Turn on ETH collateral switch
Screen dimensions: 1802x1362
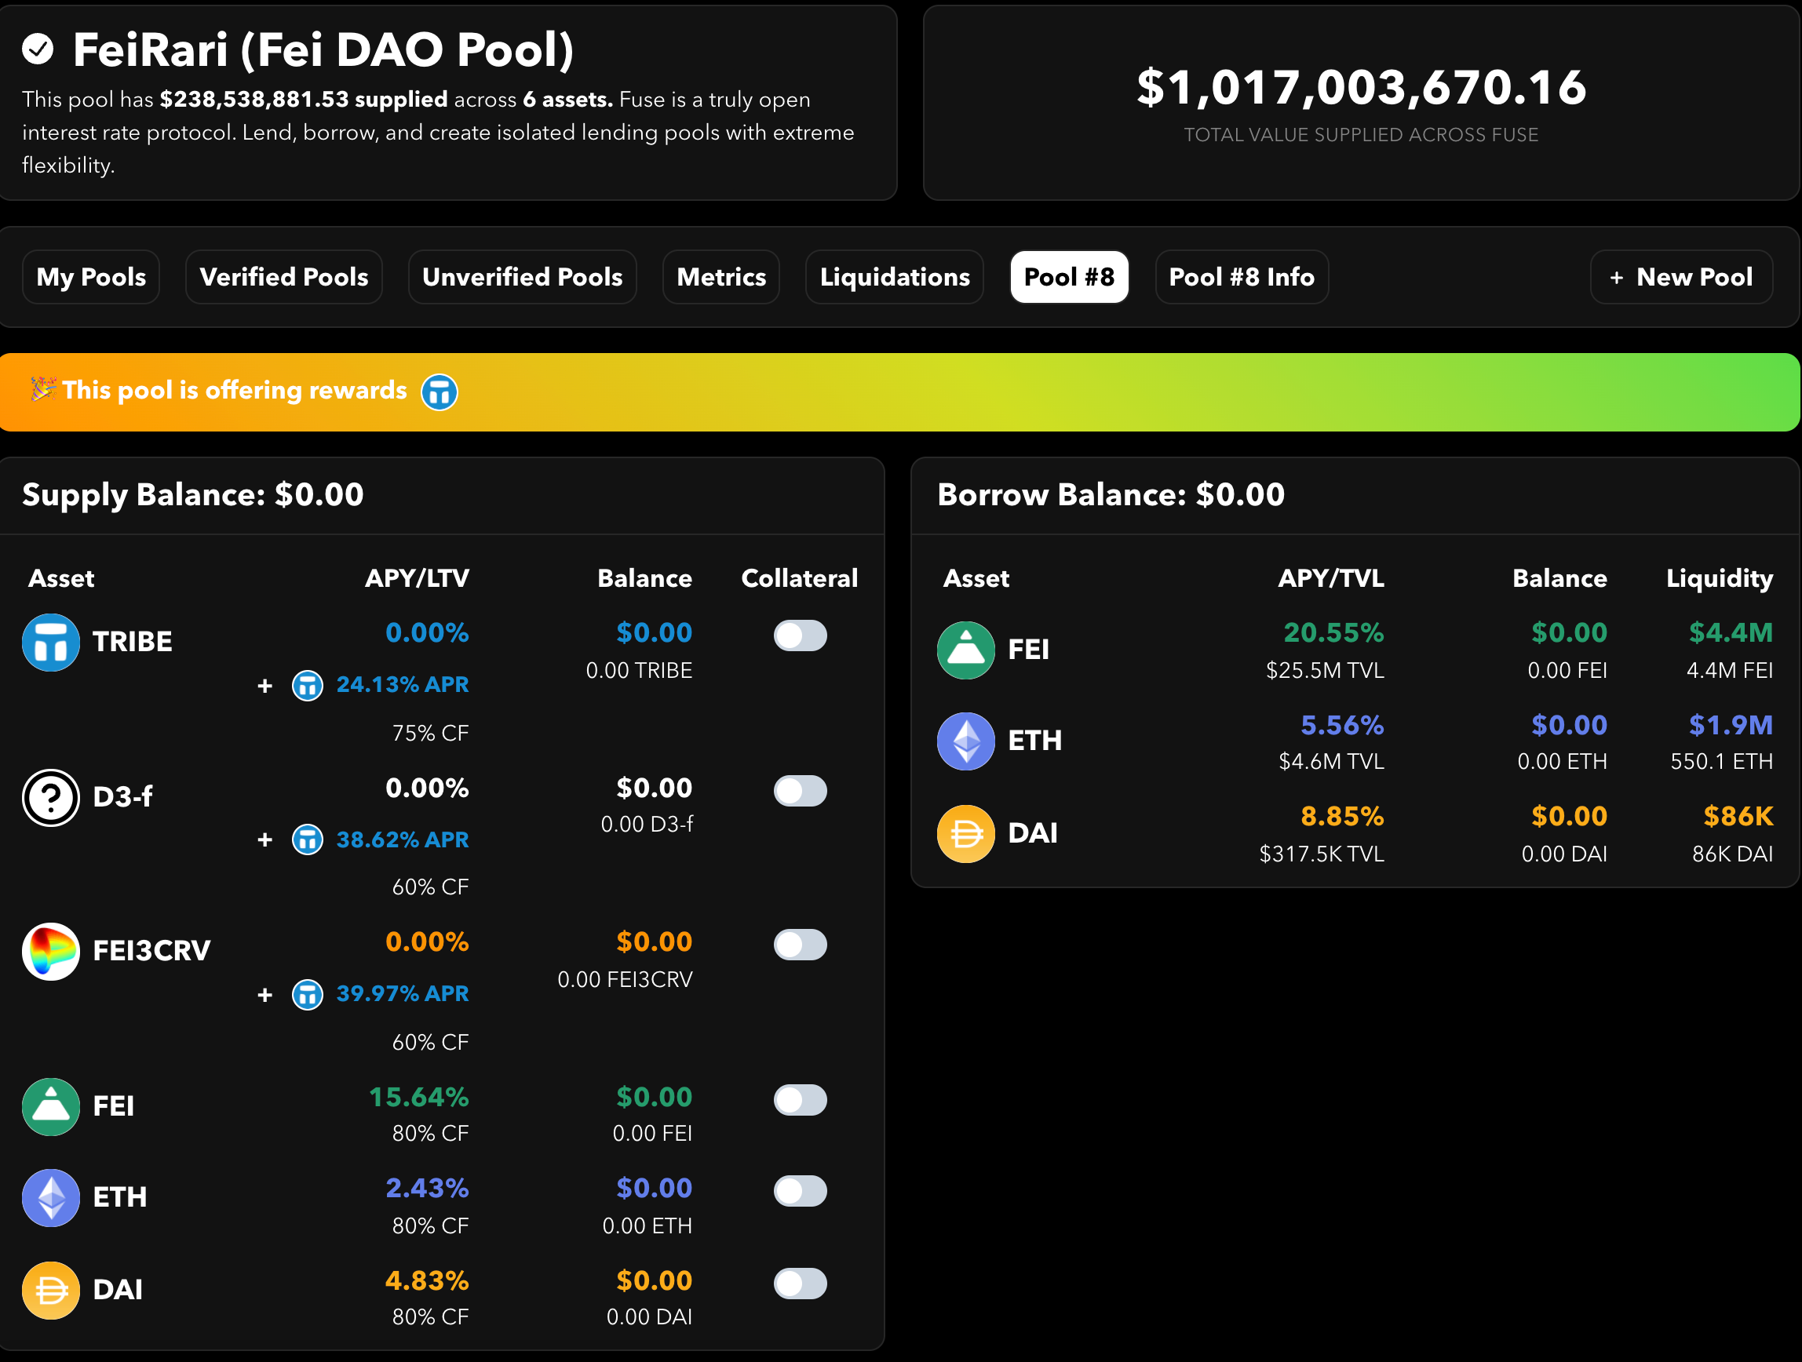799,1191
